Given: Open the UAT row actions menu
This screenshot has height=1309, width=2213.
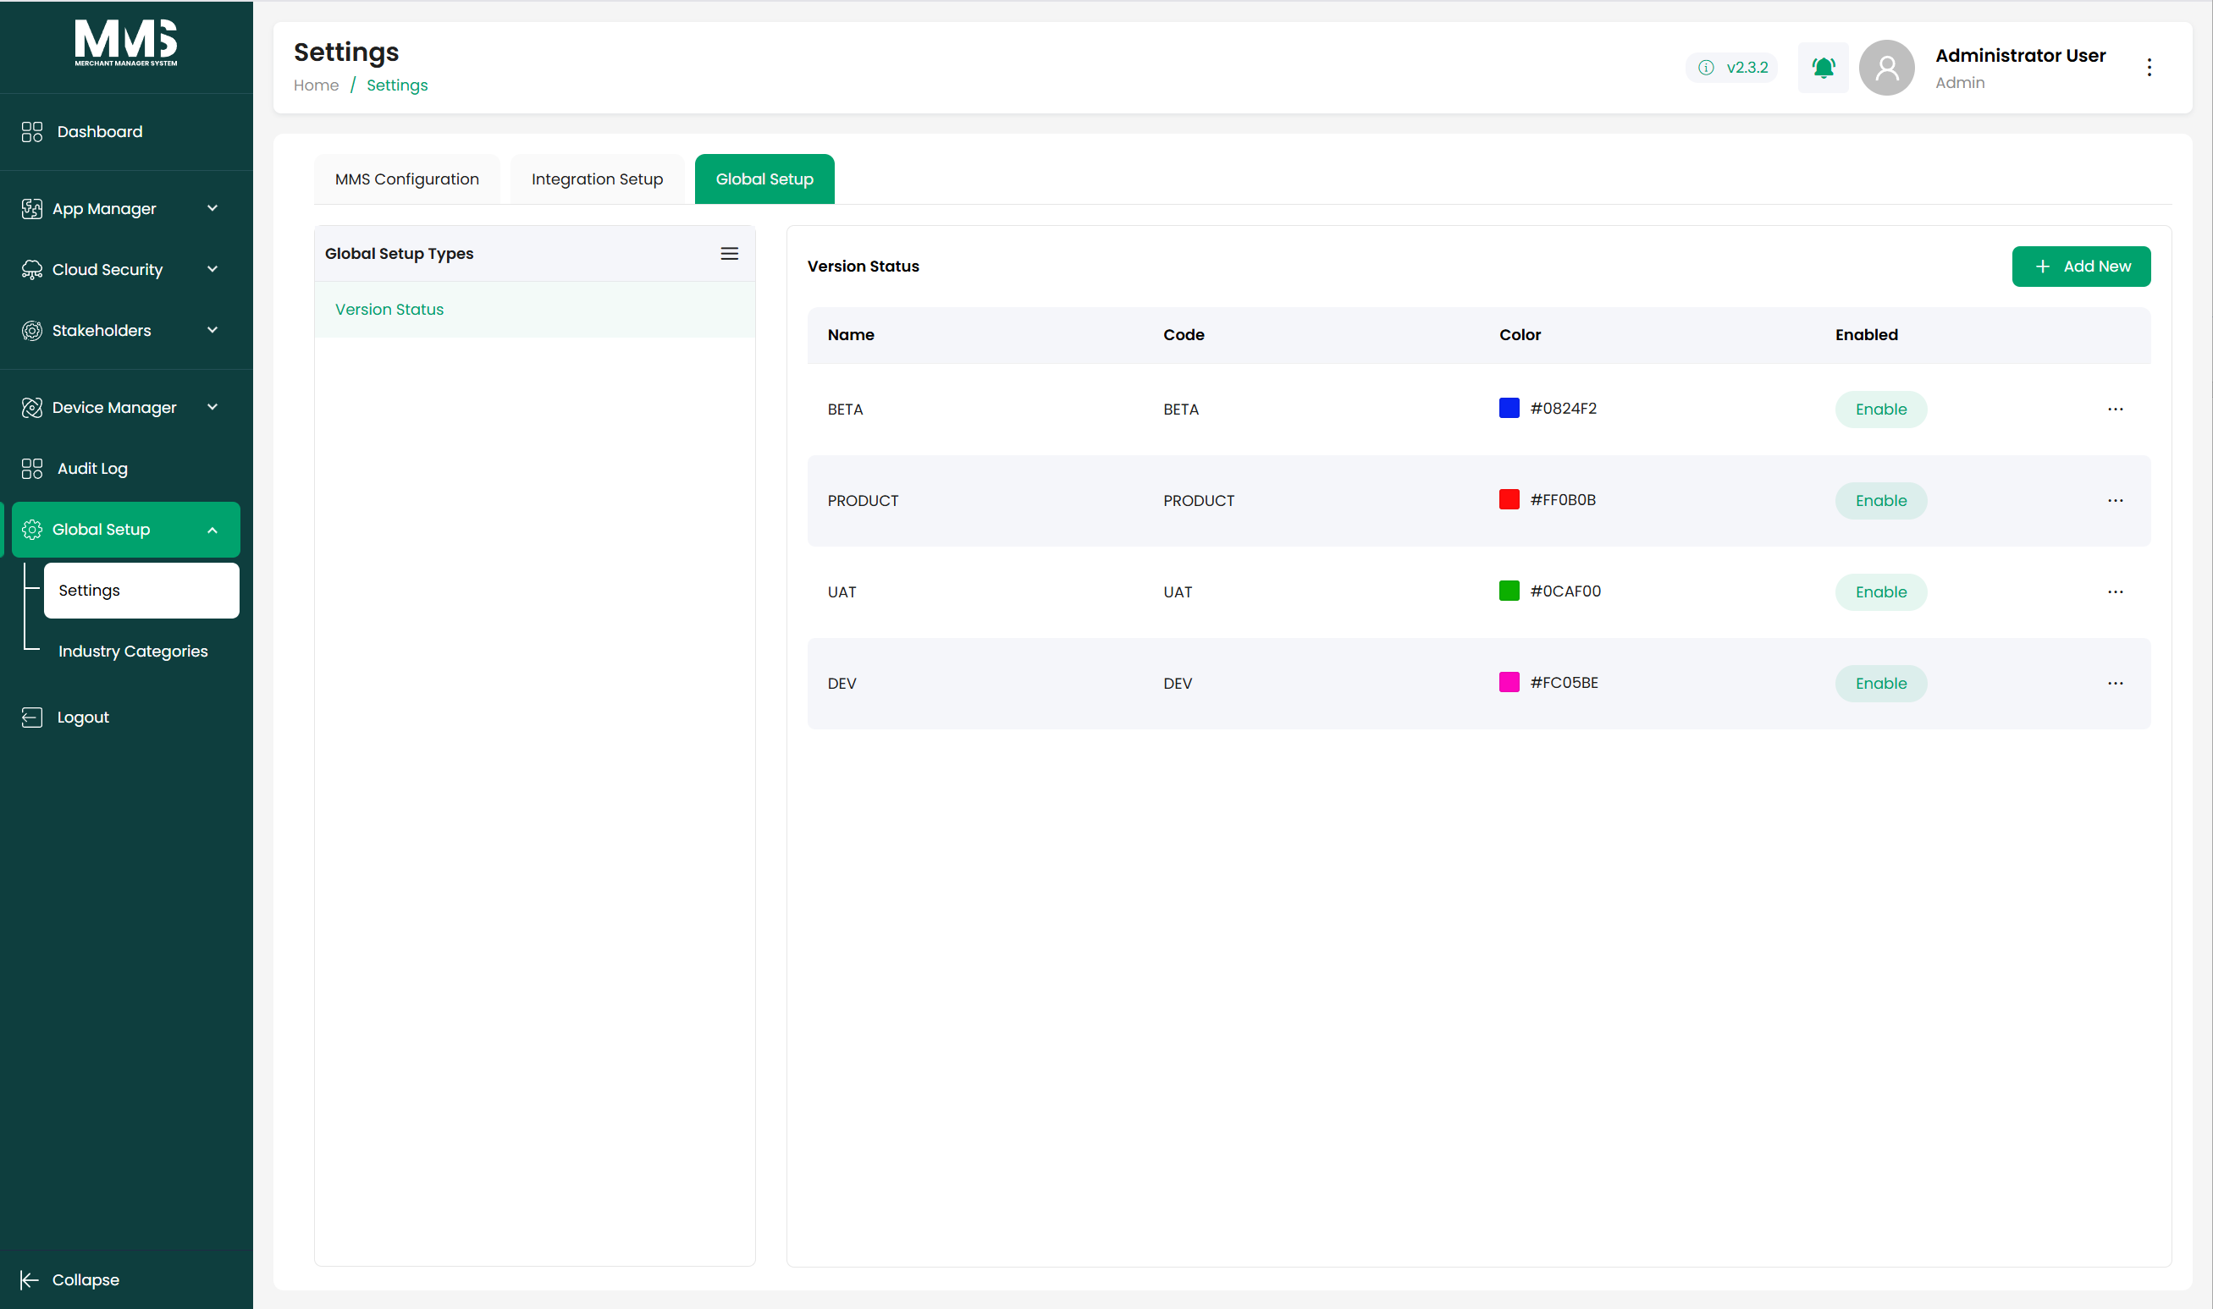Looking at the screenshot, I should coord(2115,591).
